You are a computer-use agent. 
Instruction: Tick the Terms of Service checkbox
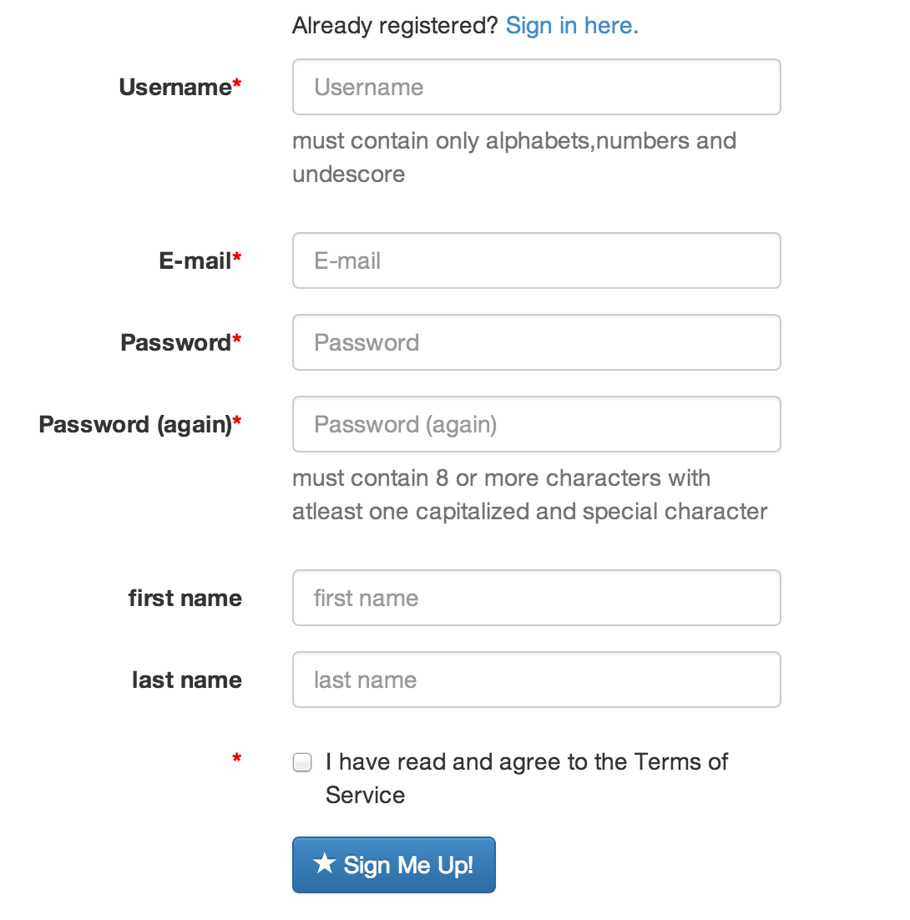click(302, 762)
